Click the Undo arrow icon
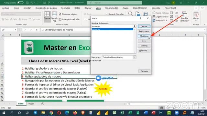The height and width of the screenshot is (116, 207). pos(32,3)
